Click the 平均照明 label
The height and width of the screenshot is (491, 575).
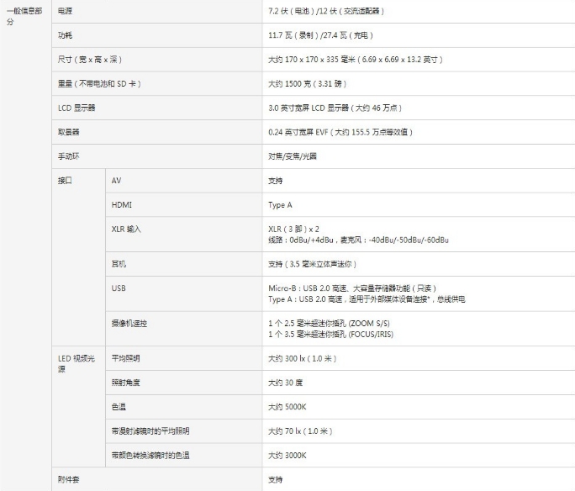coord(125,358)
